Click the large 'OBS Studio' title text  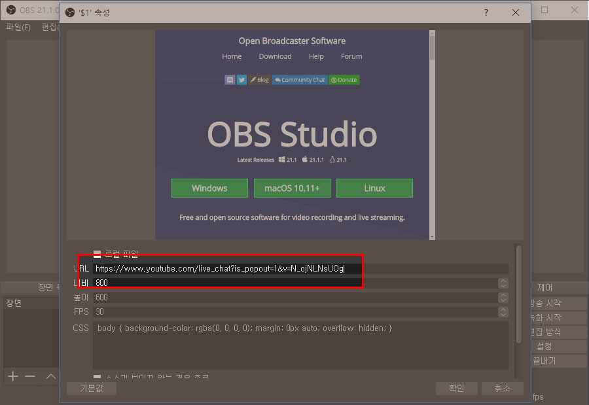click(292, 134)
